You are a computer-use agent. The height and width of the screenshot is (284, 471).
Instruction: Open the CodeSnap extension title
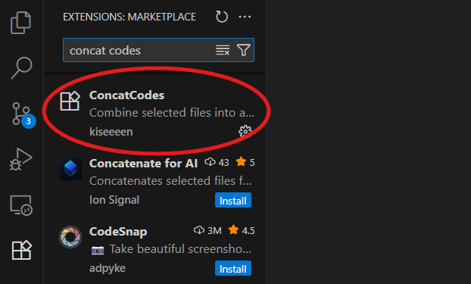point(118,232)
